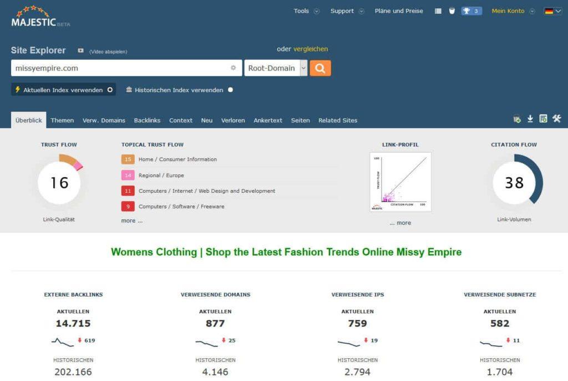568x381 pixels.
Task: Click the lightning bolt icon
Action: (x=17, y=89)
